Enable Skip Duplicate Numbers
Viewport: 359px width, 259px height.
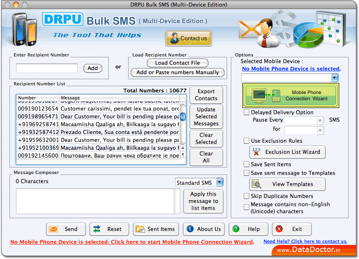click(x=246, y=196)
